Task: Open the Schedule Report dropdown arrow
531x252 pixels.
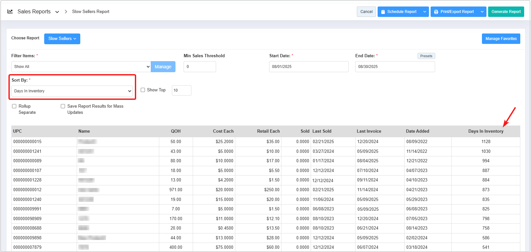Action: point(424,12)
